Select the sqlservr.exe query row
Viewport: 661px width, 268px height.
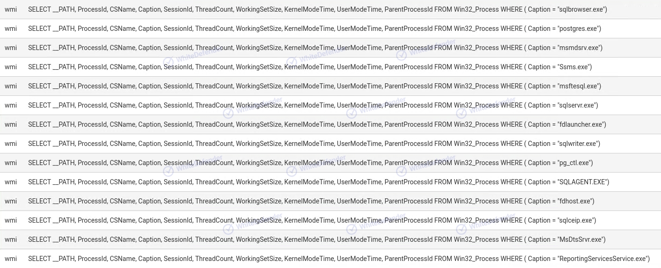point(330,105)
